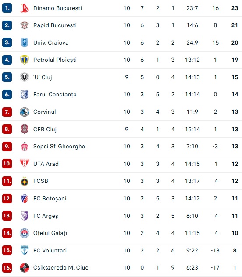Open the FC Botoșani team name
This screenshot has width=242, height=277.
(50, 198)
